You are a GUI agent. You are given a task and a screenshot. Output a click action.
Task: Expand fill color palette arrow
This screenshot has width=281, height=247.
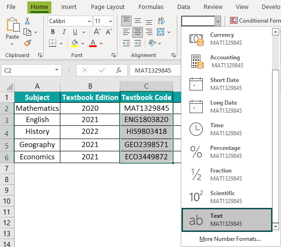pyautogui.click(x=83, y=43)
